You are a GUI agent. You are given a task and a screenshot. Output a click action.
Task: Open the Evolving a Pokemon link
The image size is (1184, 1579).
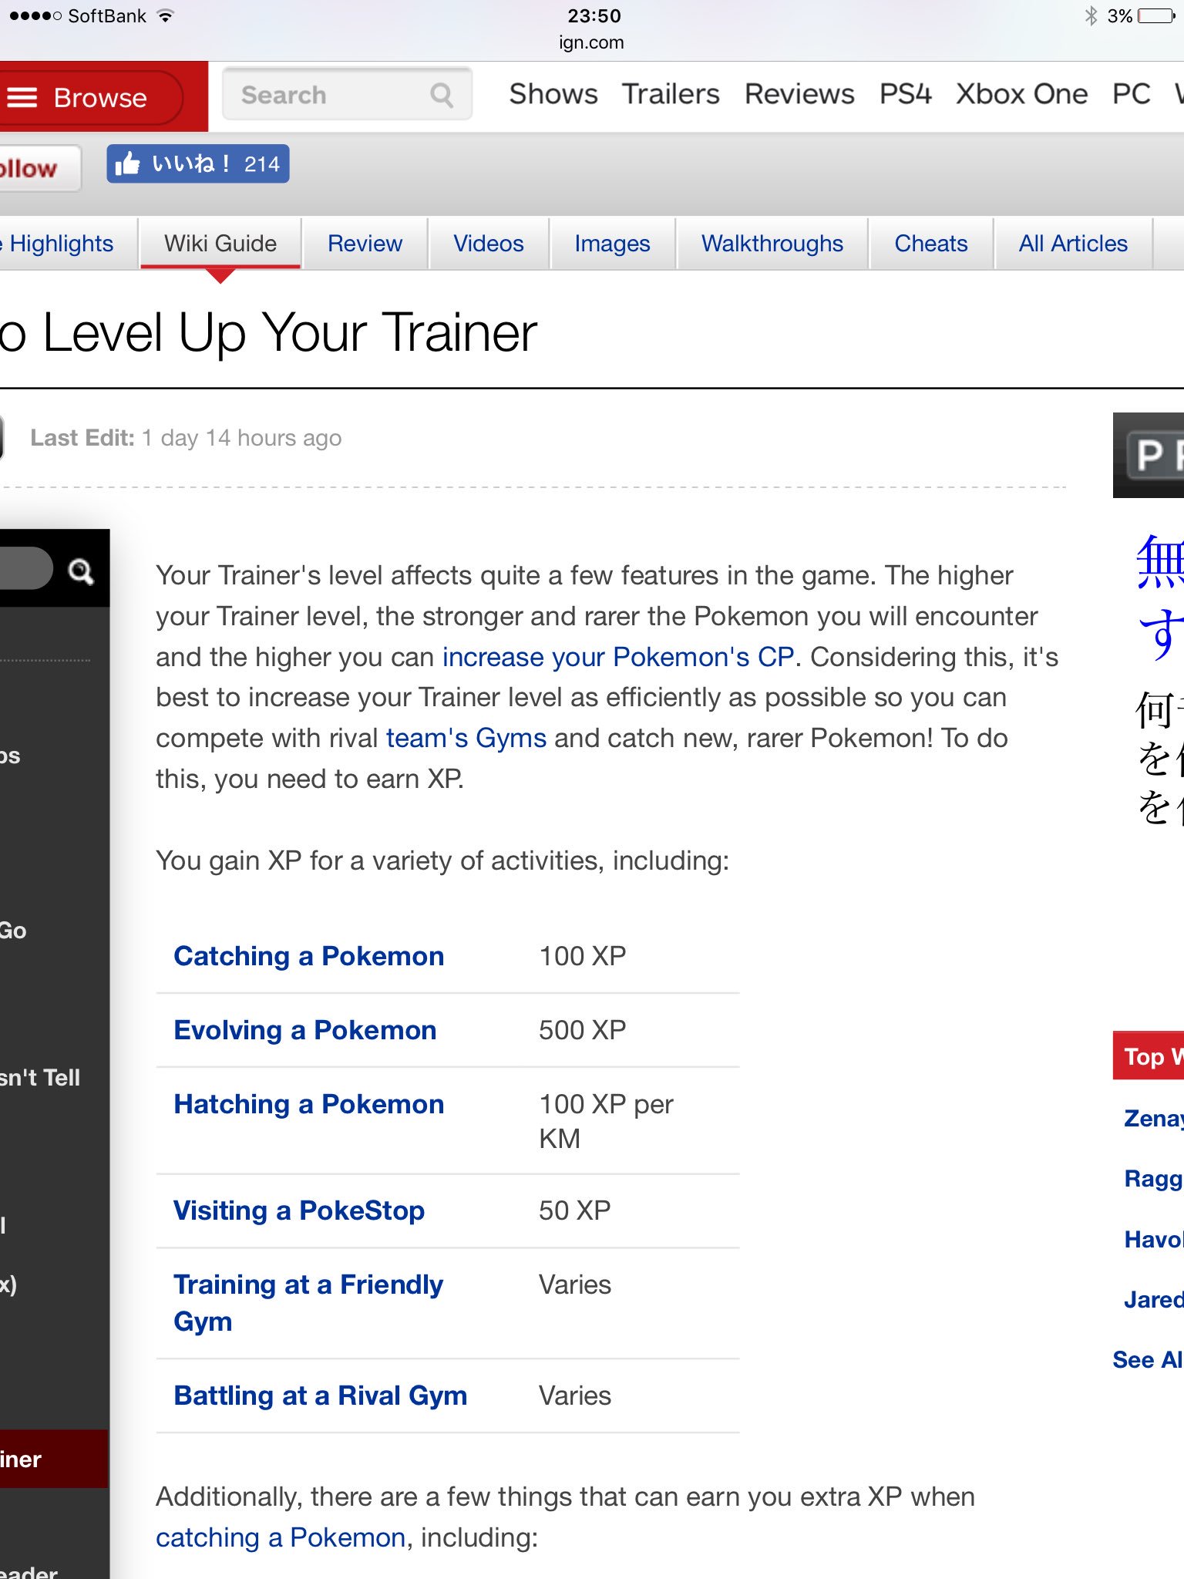305,1030
